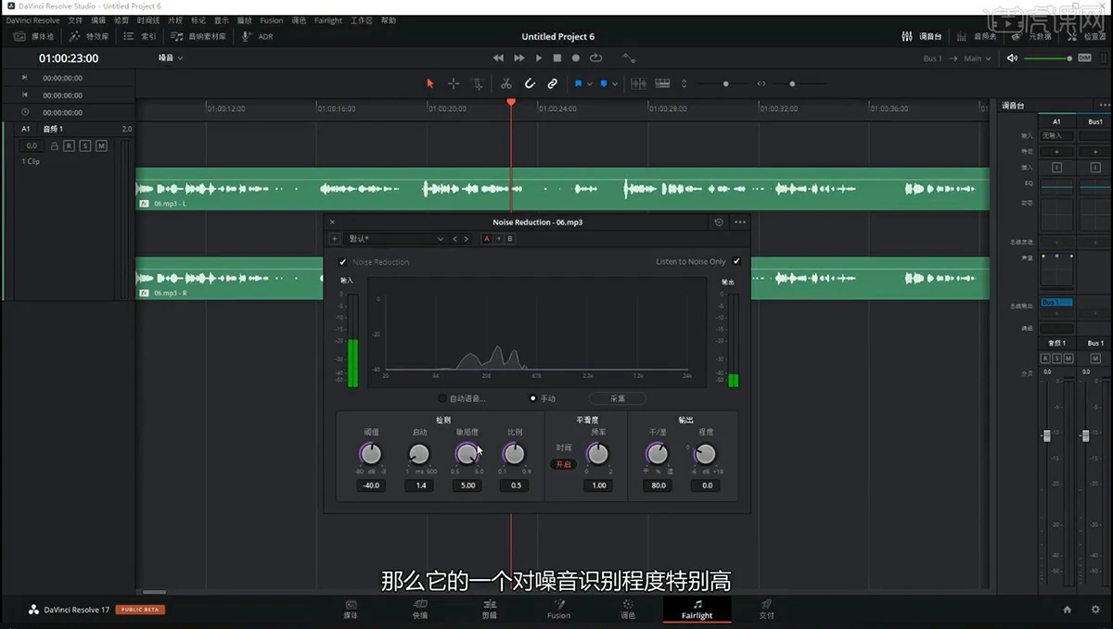Select the range selection crosshair tool
Screen dimensions: 1113x629
coord(454,83)
